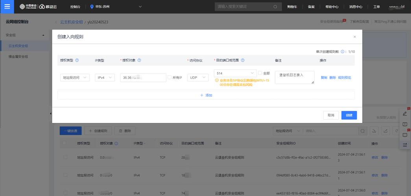
Task: Click the 移动云 cloud logo
Action: coord(47,7)
